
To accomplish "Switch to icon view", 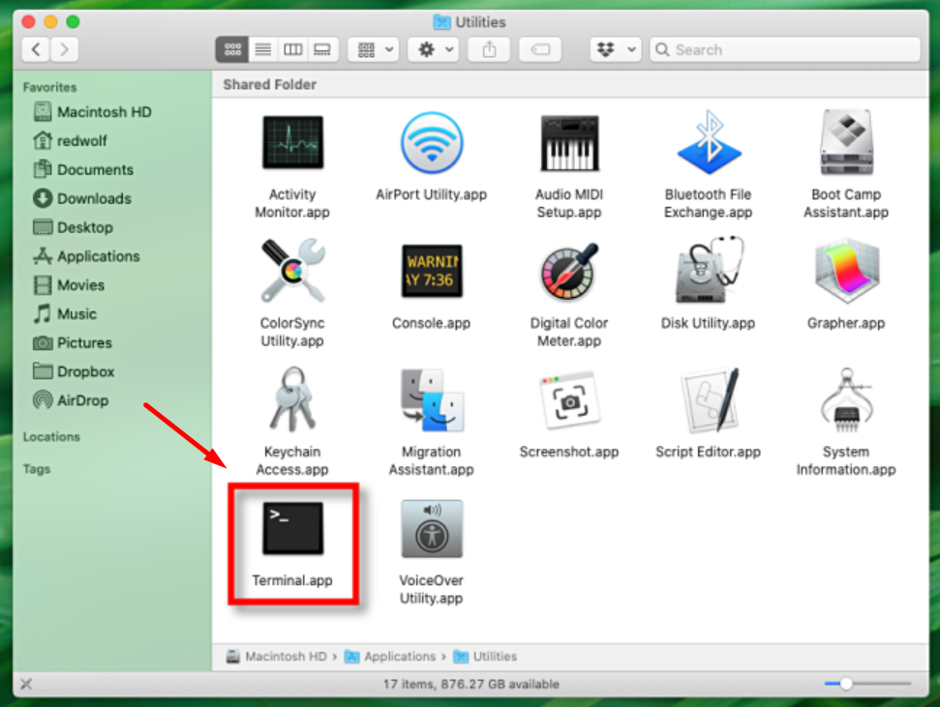I will tap(232, 49).
